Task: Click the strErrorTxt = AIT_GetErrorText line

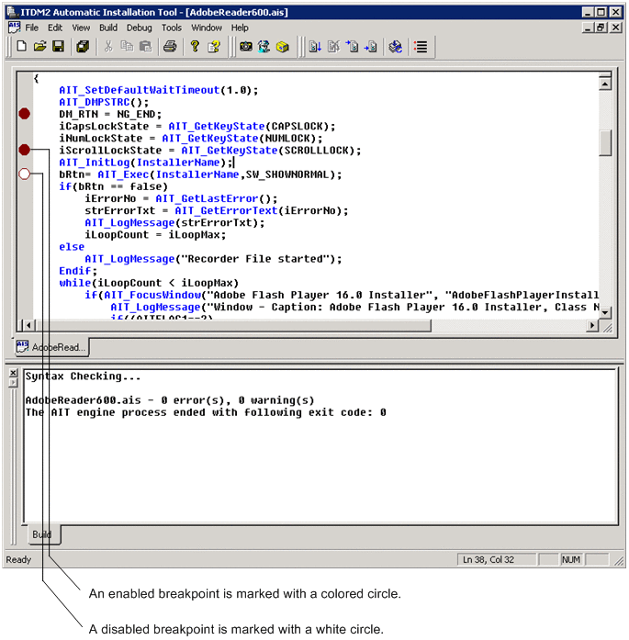Action: click(217, 210)
